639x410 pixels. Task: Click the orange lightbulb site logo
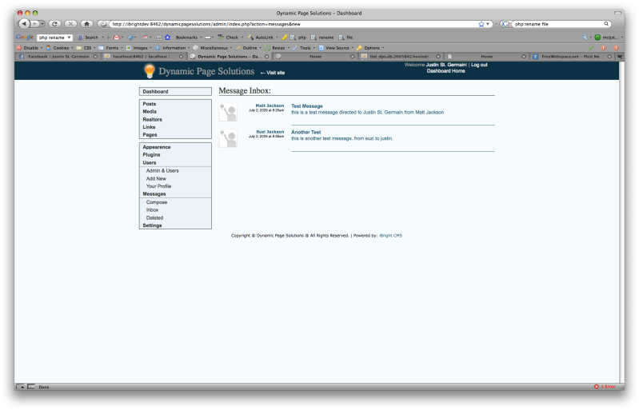pyautogui.click(x=150, y=71)
